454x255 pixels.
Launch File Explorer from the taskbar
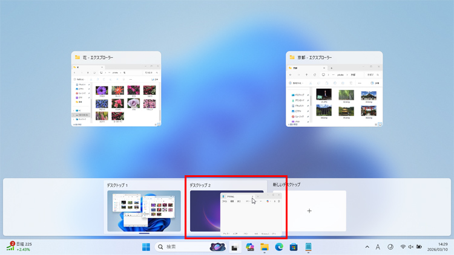tap(265, 247)
